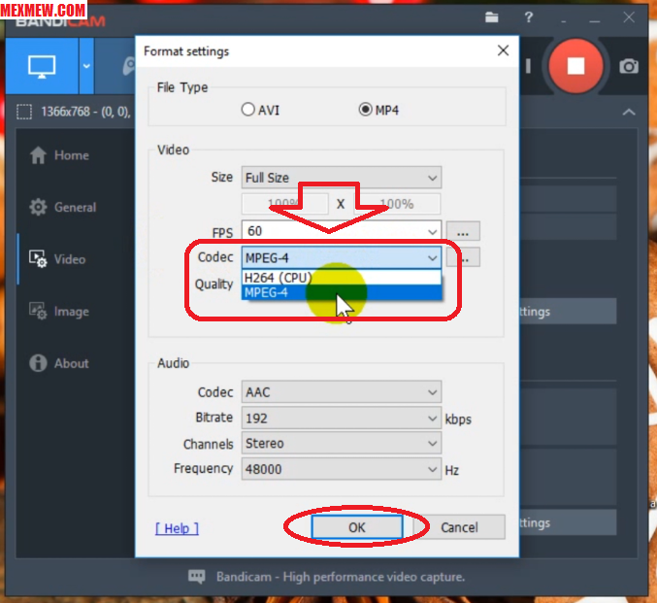Open General tab in Bandicam sidebar
657x603 pixels.
[x=63, y=207]
